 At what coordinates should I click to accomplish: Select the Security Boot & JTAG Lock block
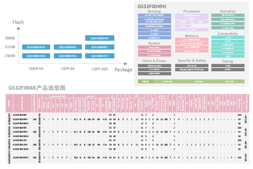(x=192, y=70)
